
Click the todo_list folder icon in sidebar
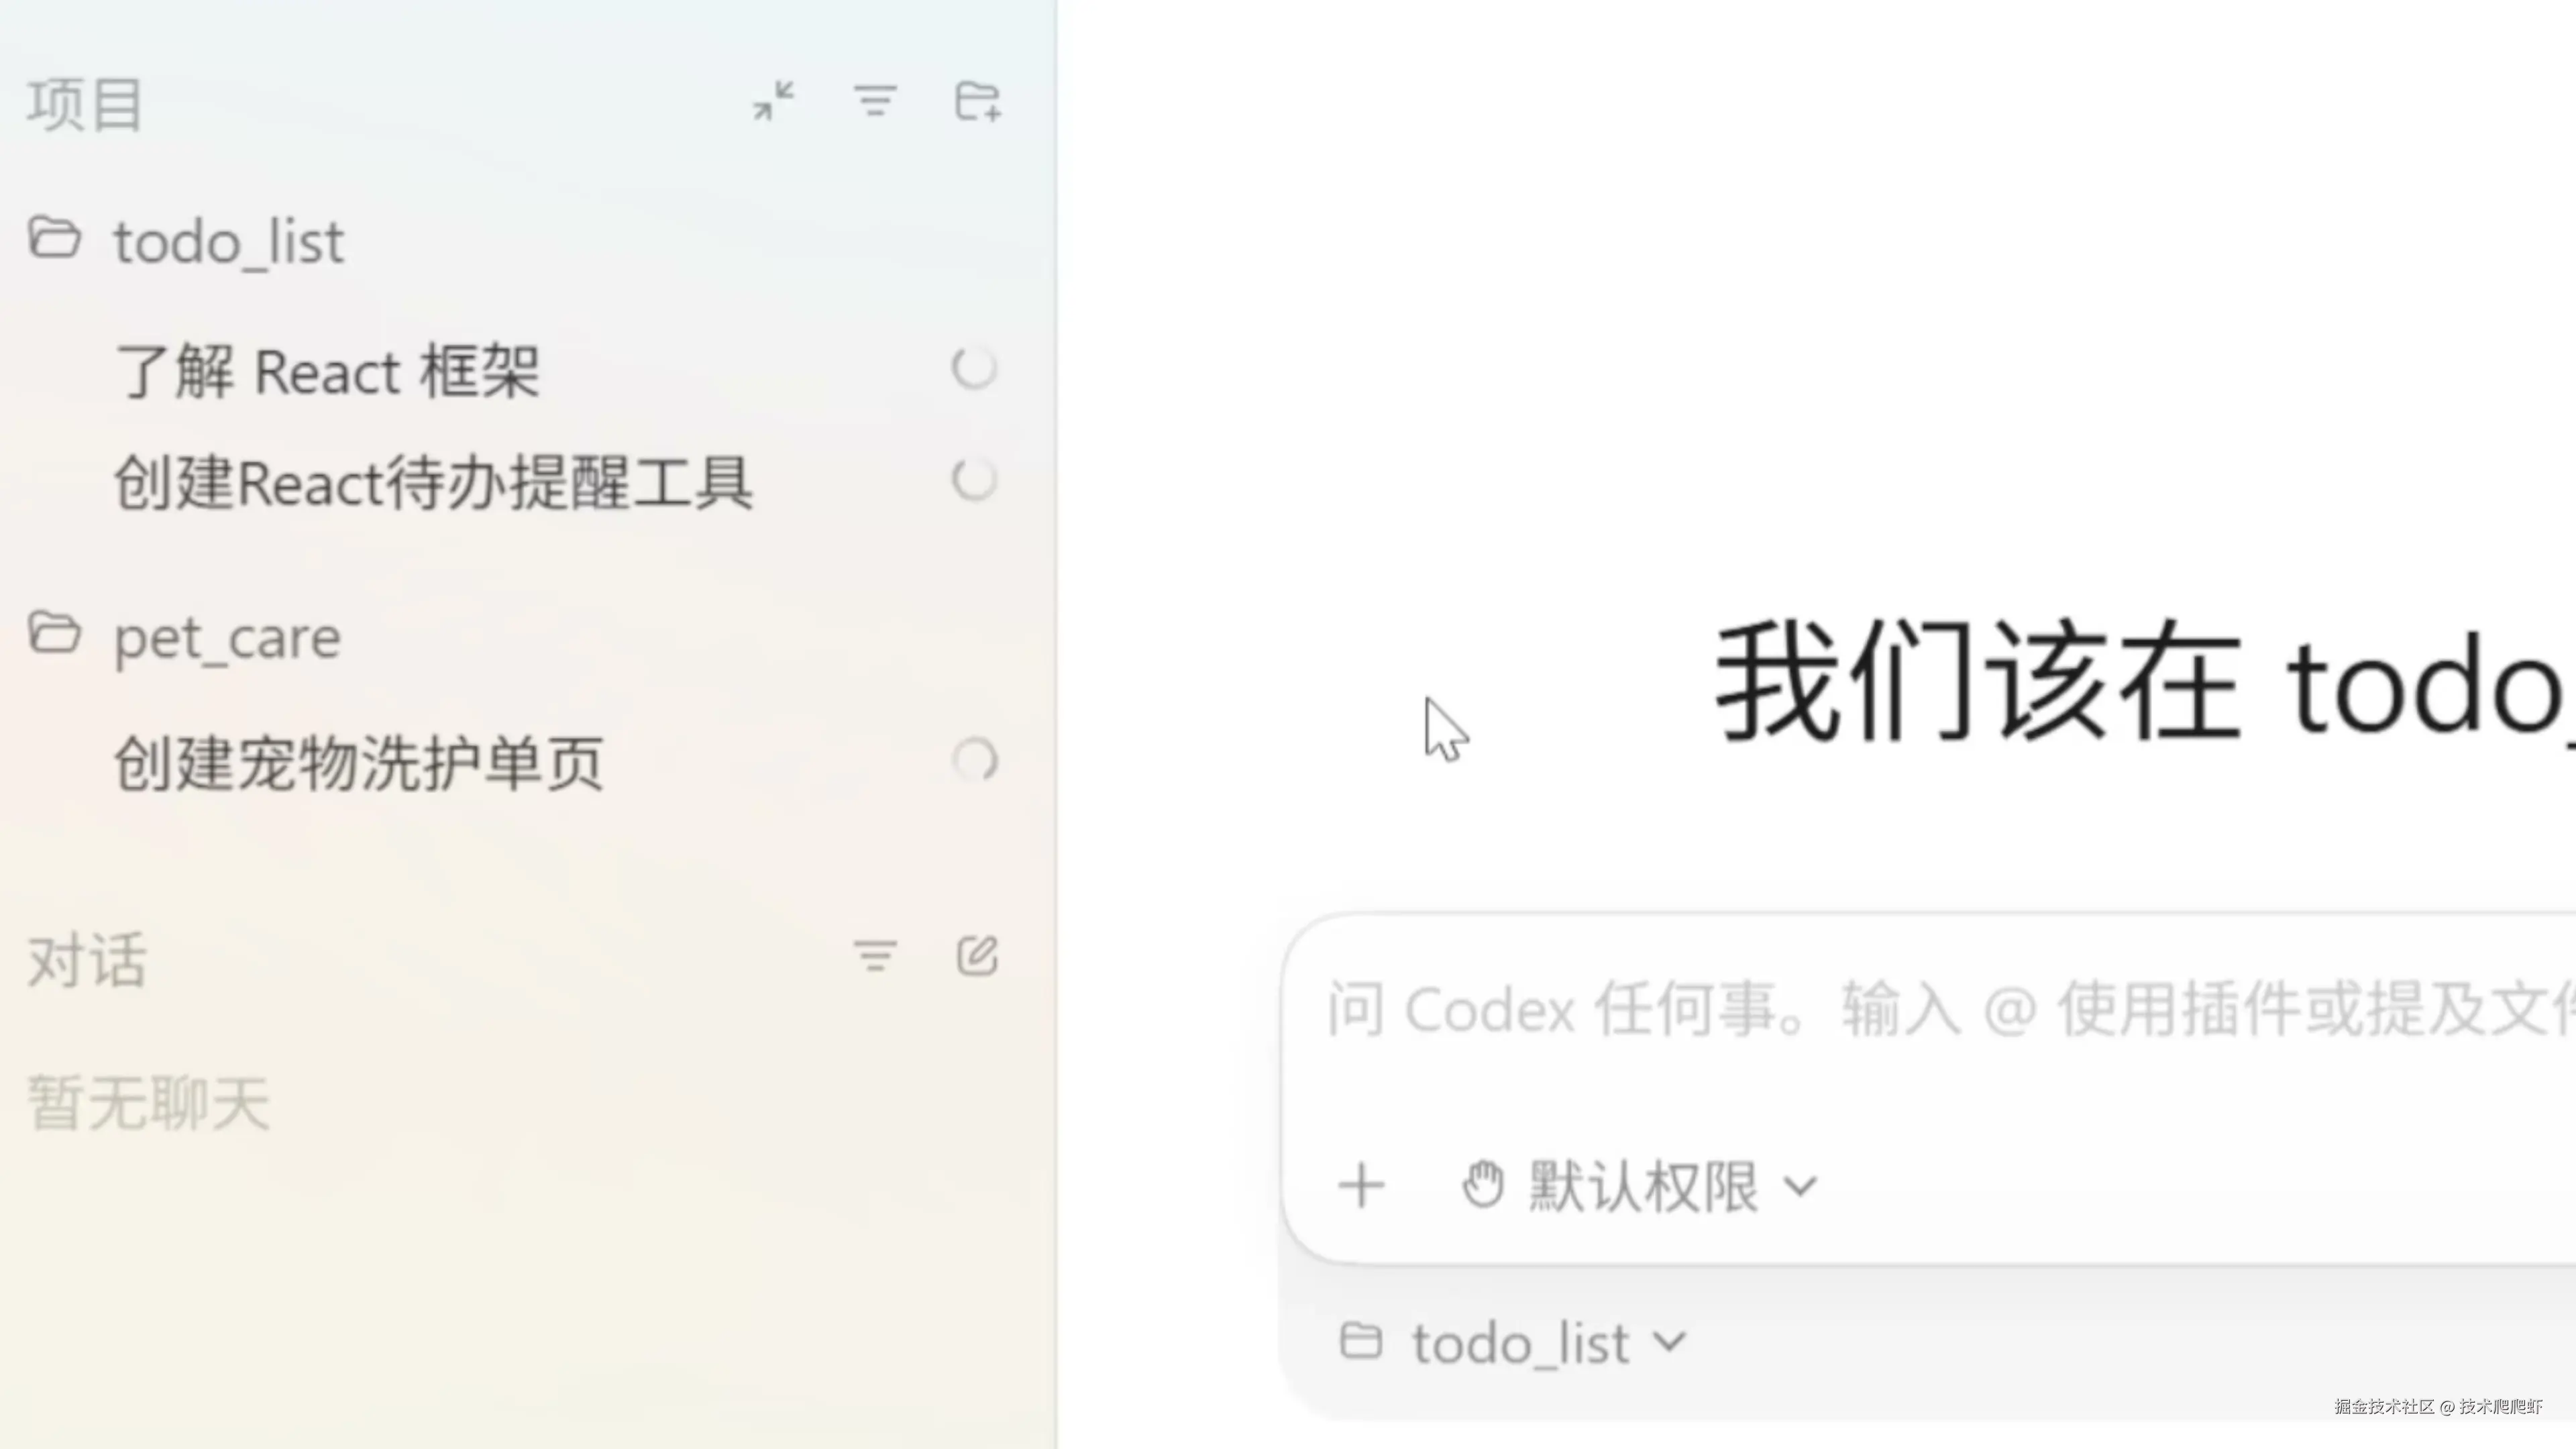pyautogui.click(x=54, y=239)
